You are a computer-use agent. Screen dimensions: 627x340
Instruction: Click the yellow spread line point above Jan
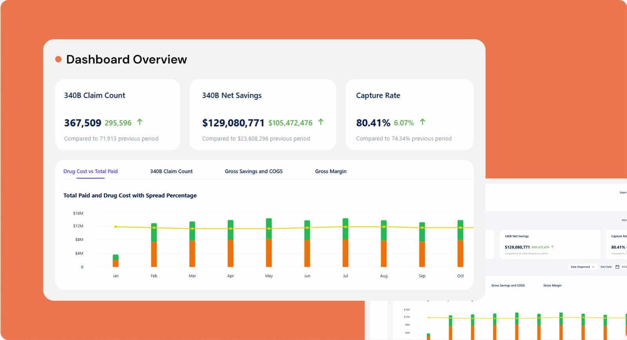point(116,227)
